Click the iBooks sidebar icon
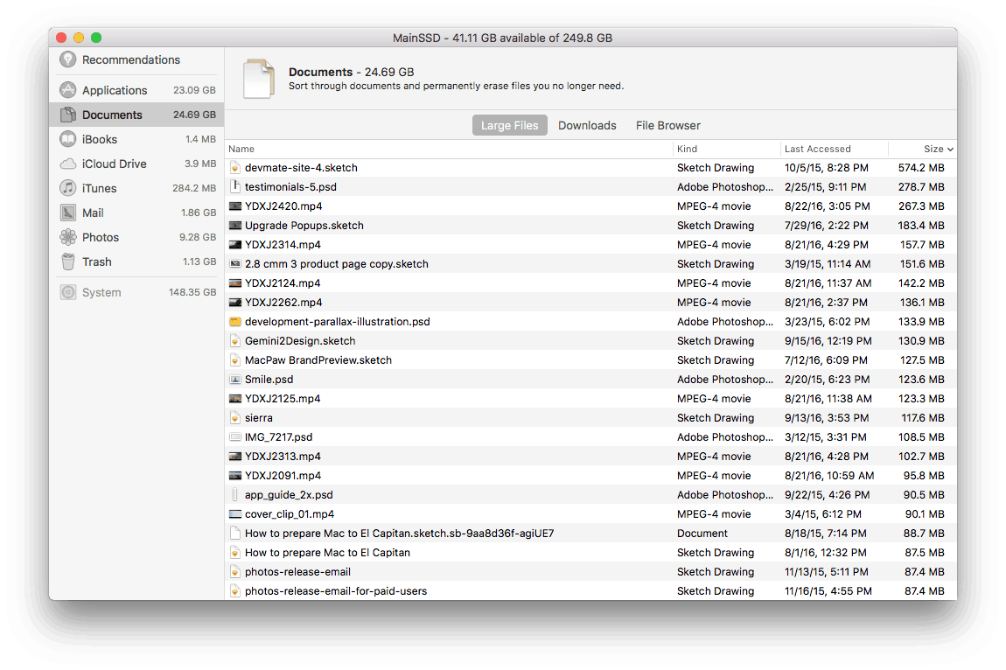Screen dimensions: 1006x670 tap(68, 139)
